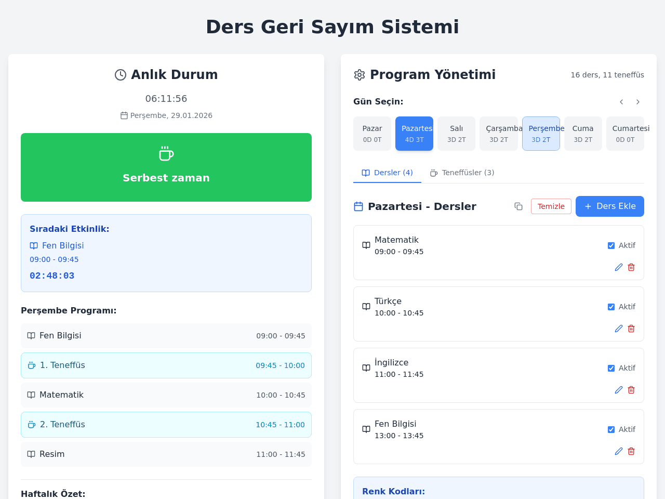Viewport: 665px width, 499px height.
Task: Edit the Fen Bilgisi 13:00 lesson pencil icon
Action: click(x=619, y=451)
